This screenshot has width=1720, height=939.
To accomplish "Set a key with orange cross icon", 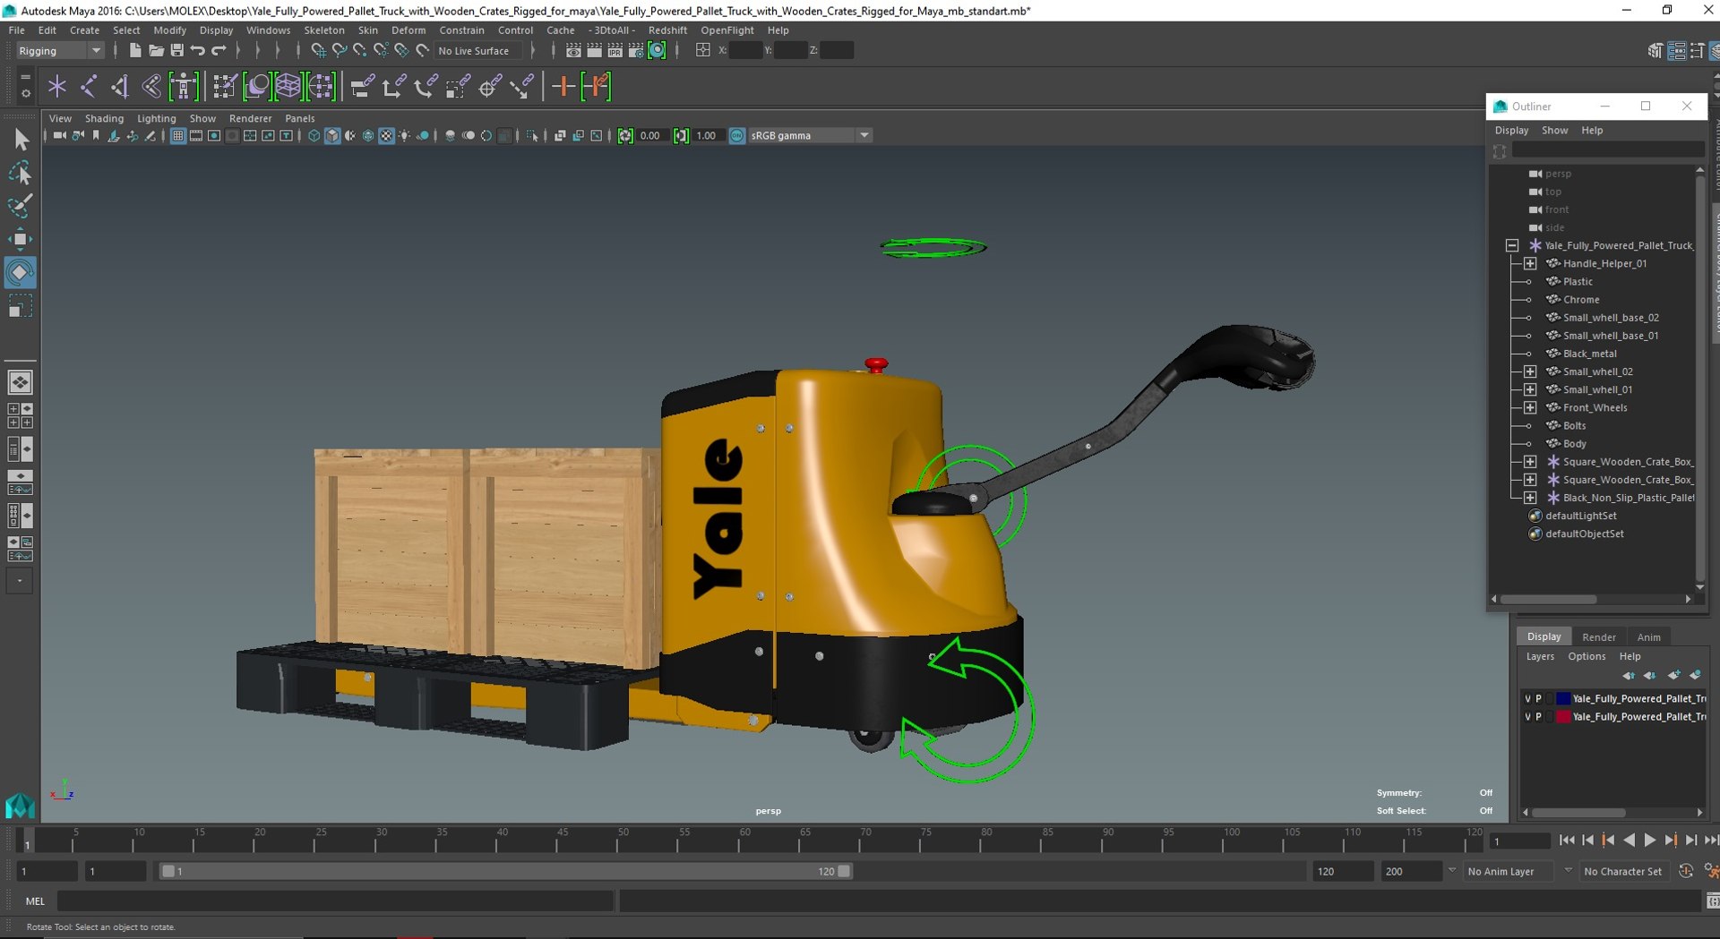I will pyautogui.click(x=563, y=87).
